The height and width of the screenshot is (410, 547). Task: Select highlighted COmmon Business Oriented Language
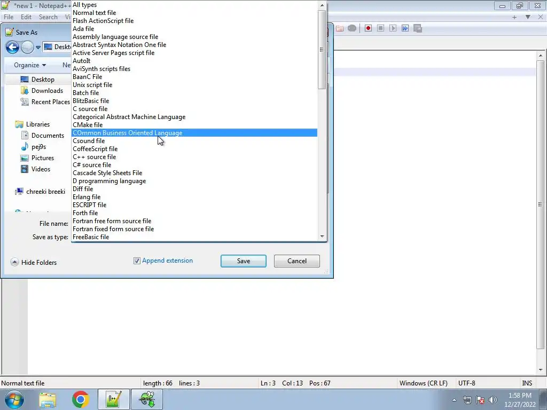(194, 133)
